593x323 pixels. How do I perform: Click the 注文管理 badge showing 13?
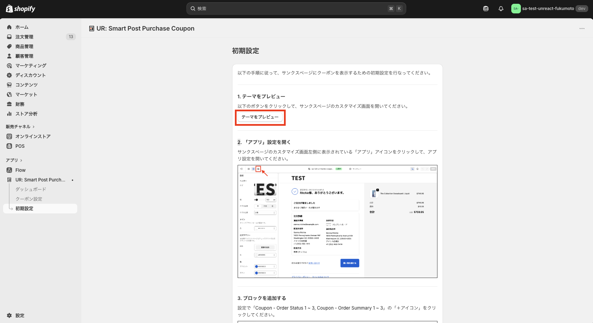click(71, 37)
